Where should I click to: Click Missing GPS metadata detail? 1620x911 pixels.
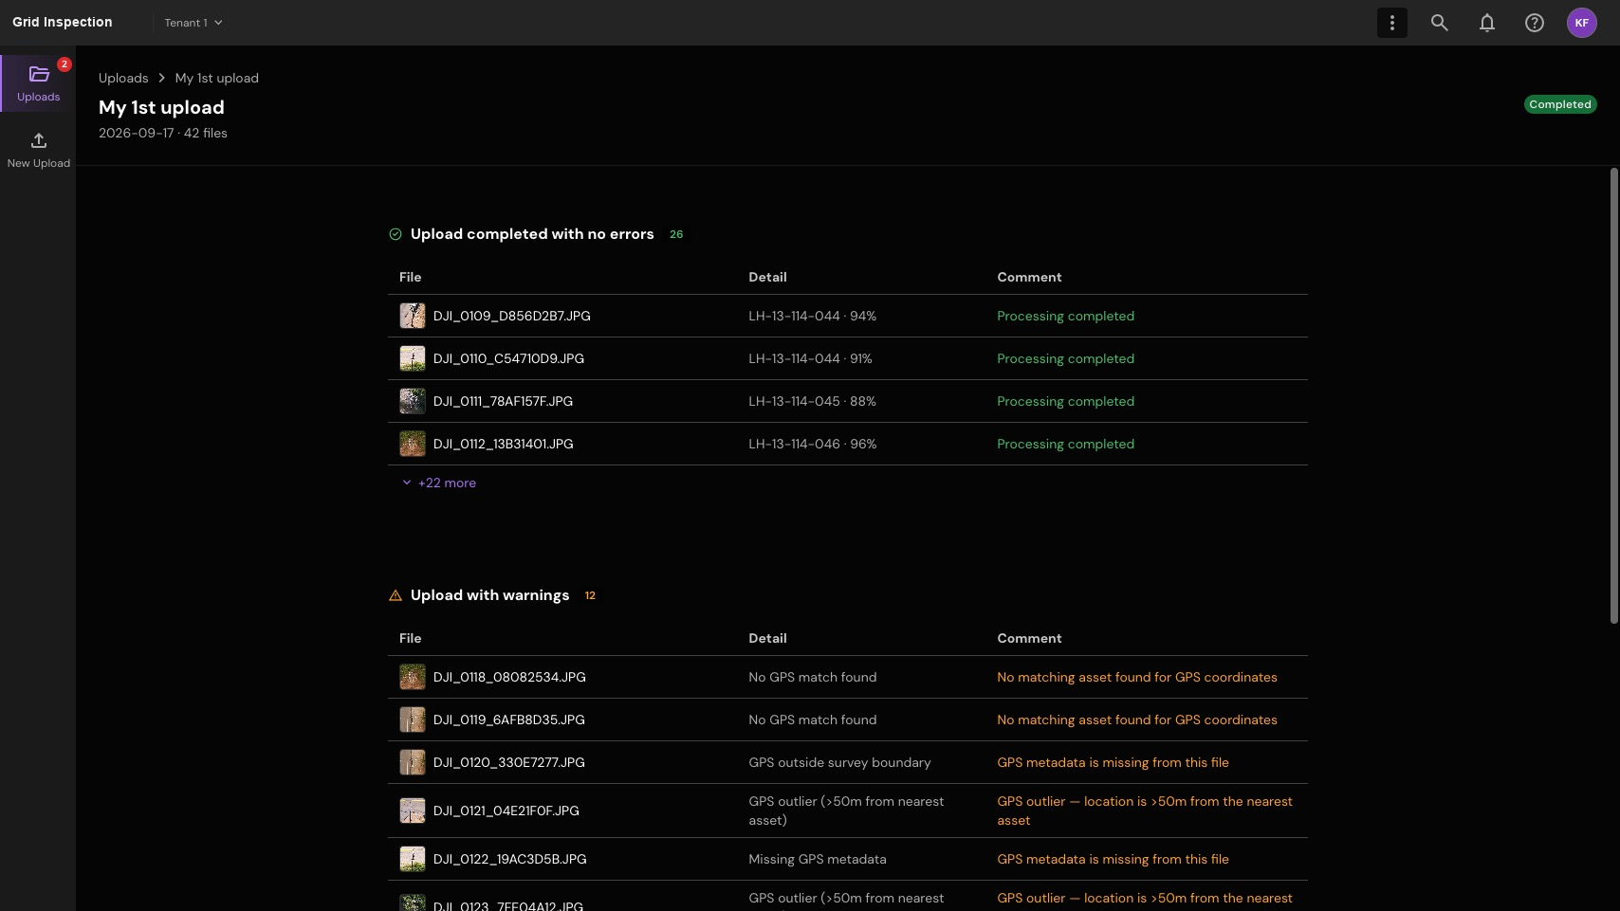click(818, 859)
